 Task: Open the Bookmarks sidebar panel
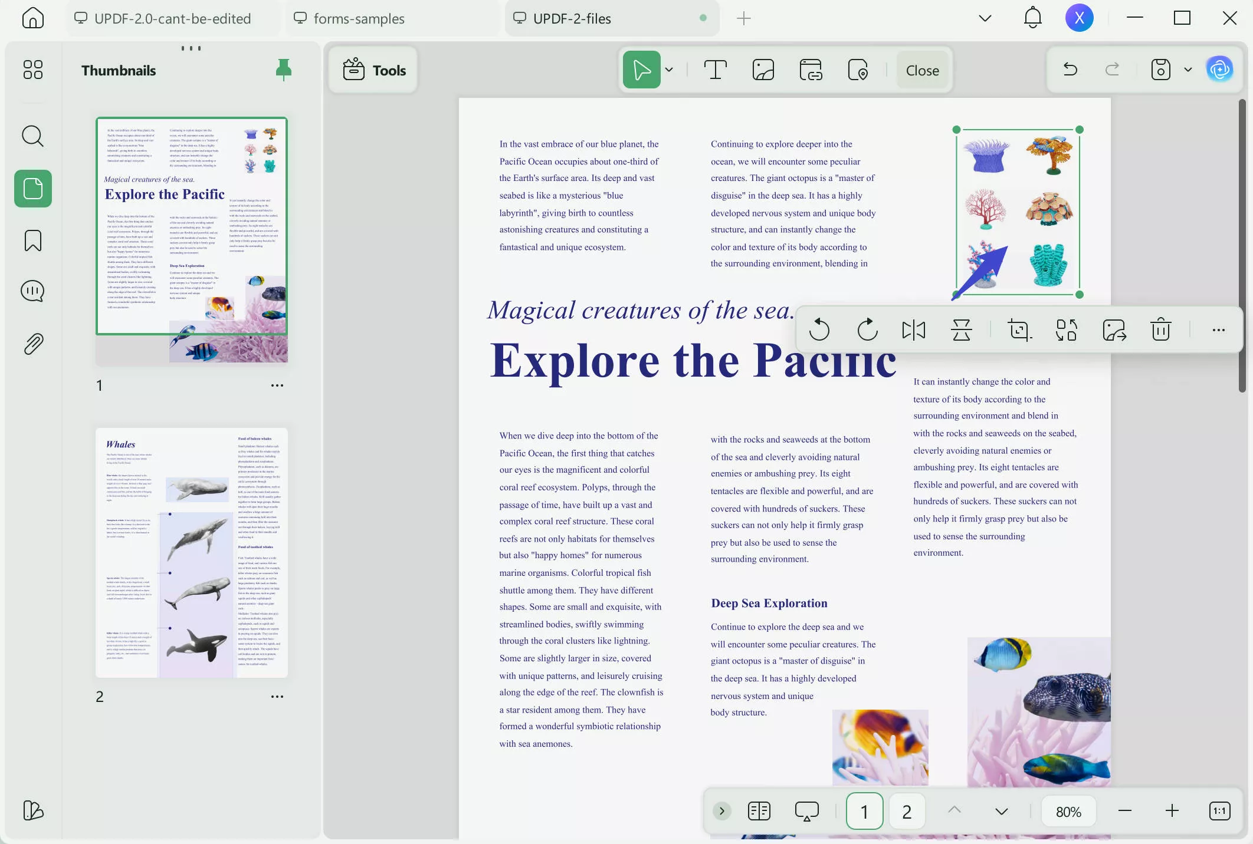coord(33,240)
